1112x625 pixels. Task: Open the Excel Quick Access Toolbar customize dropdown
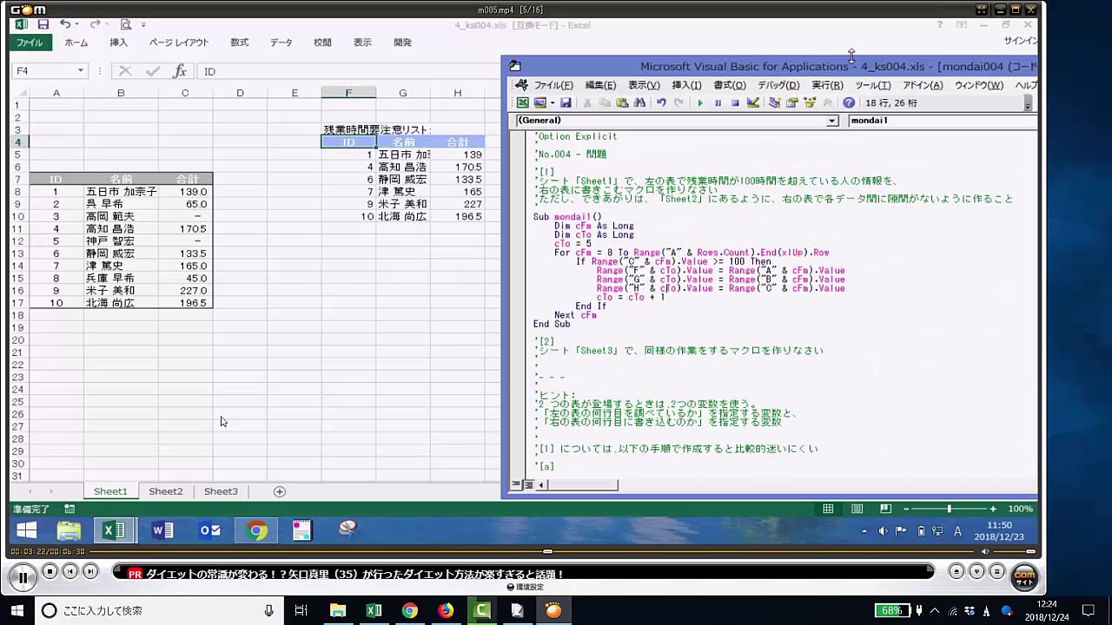point(143,25)
